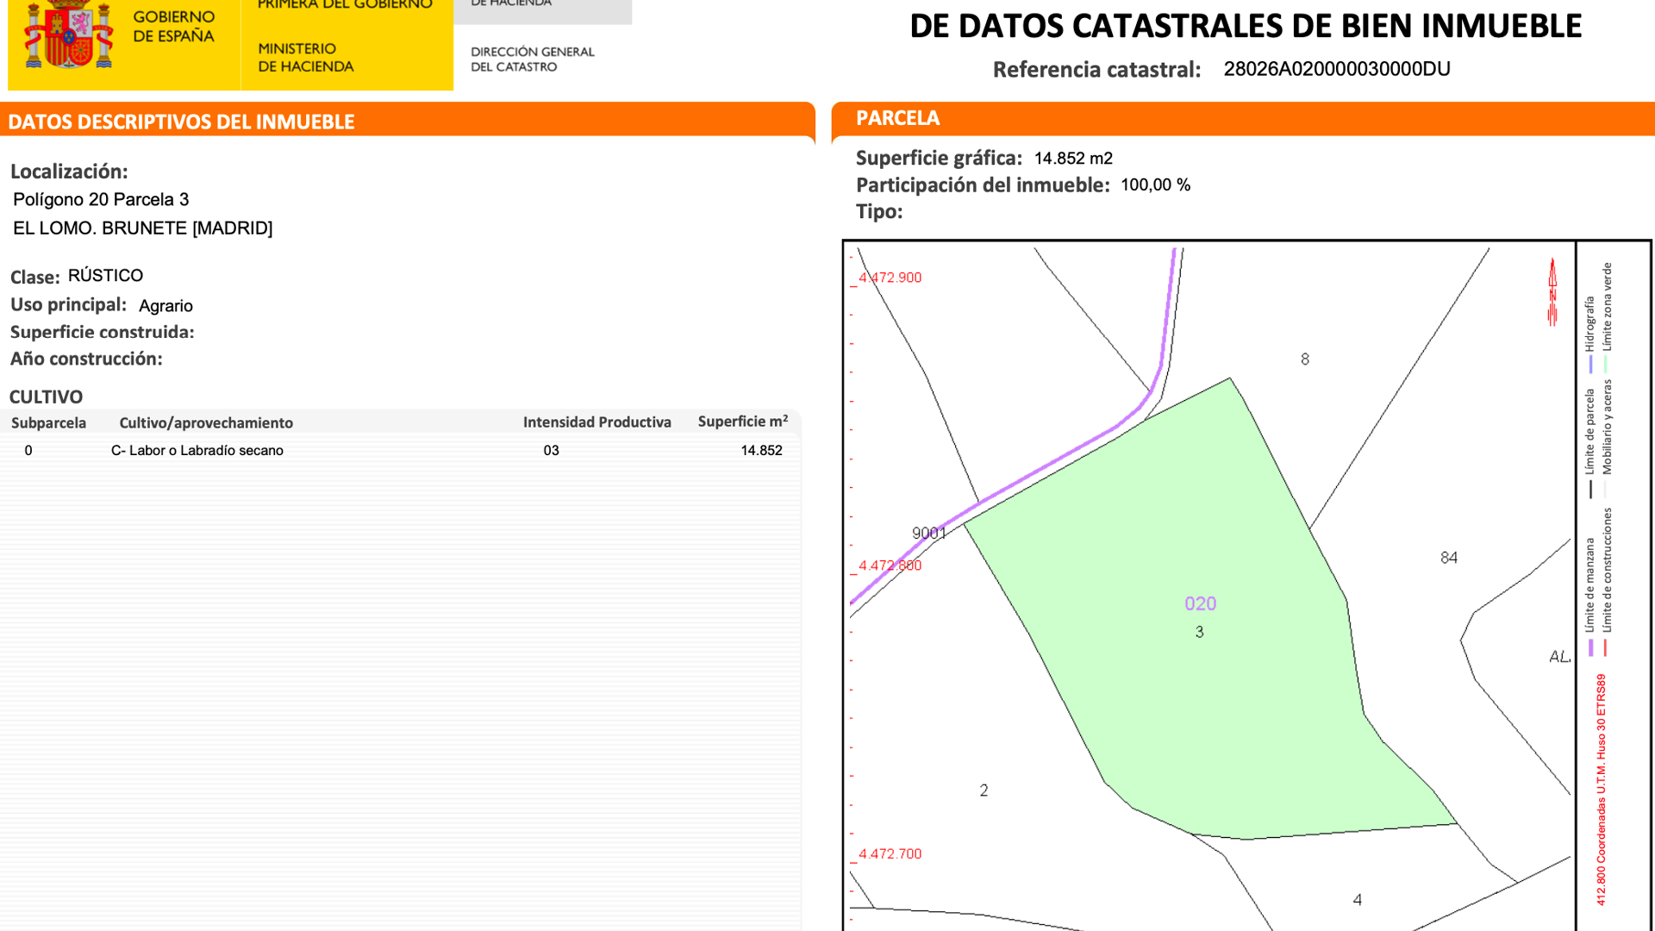Click the 'Dirección General del Catastro' label
Screen dimensions: 1655x931
[532, 59]
